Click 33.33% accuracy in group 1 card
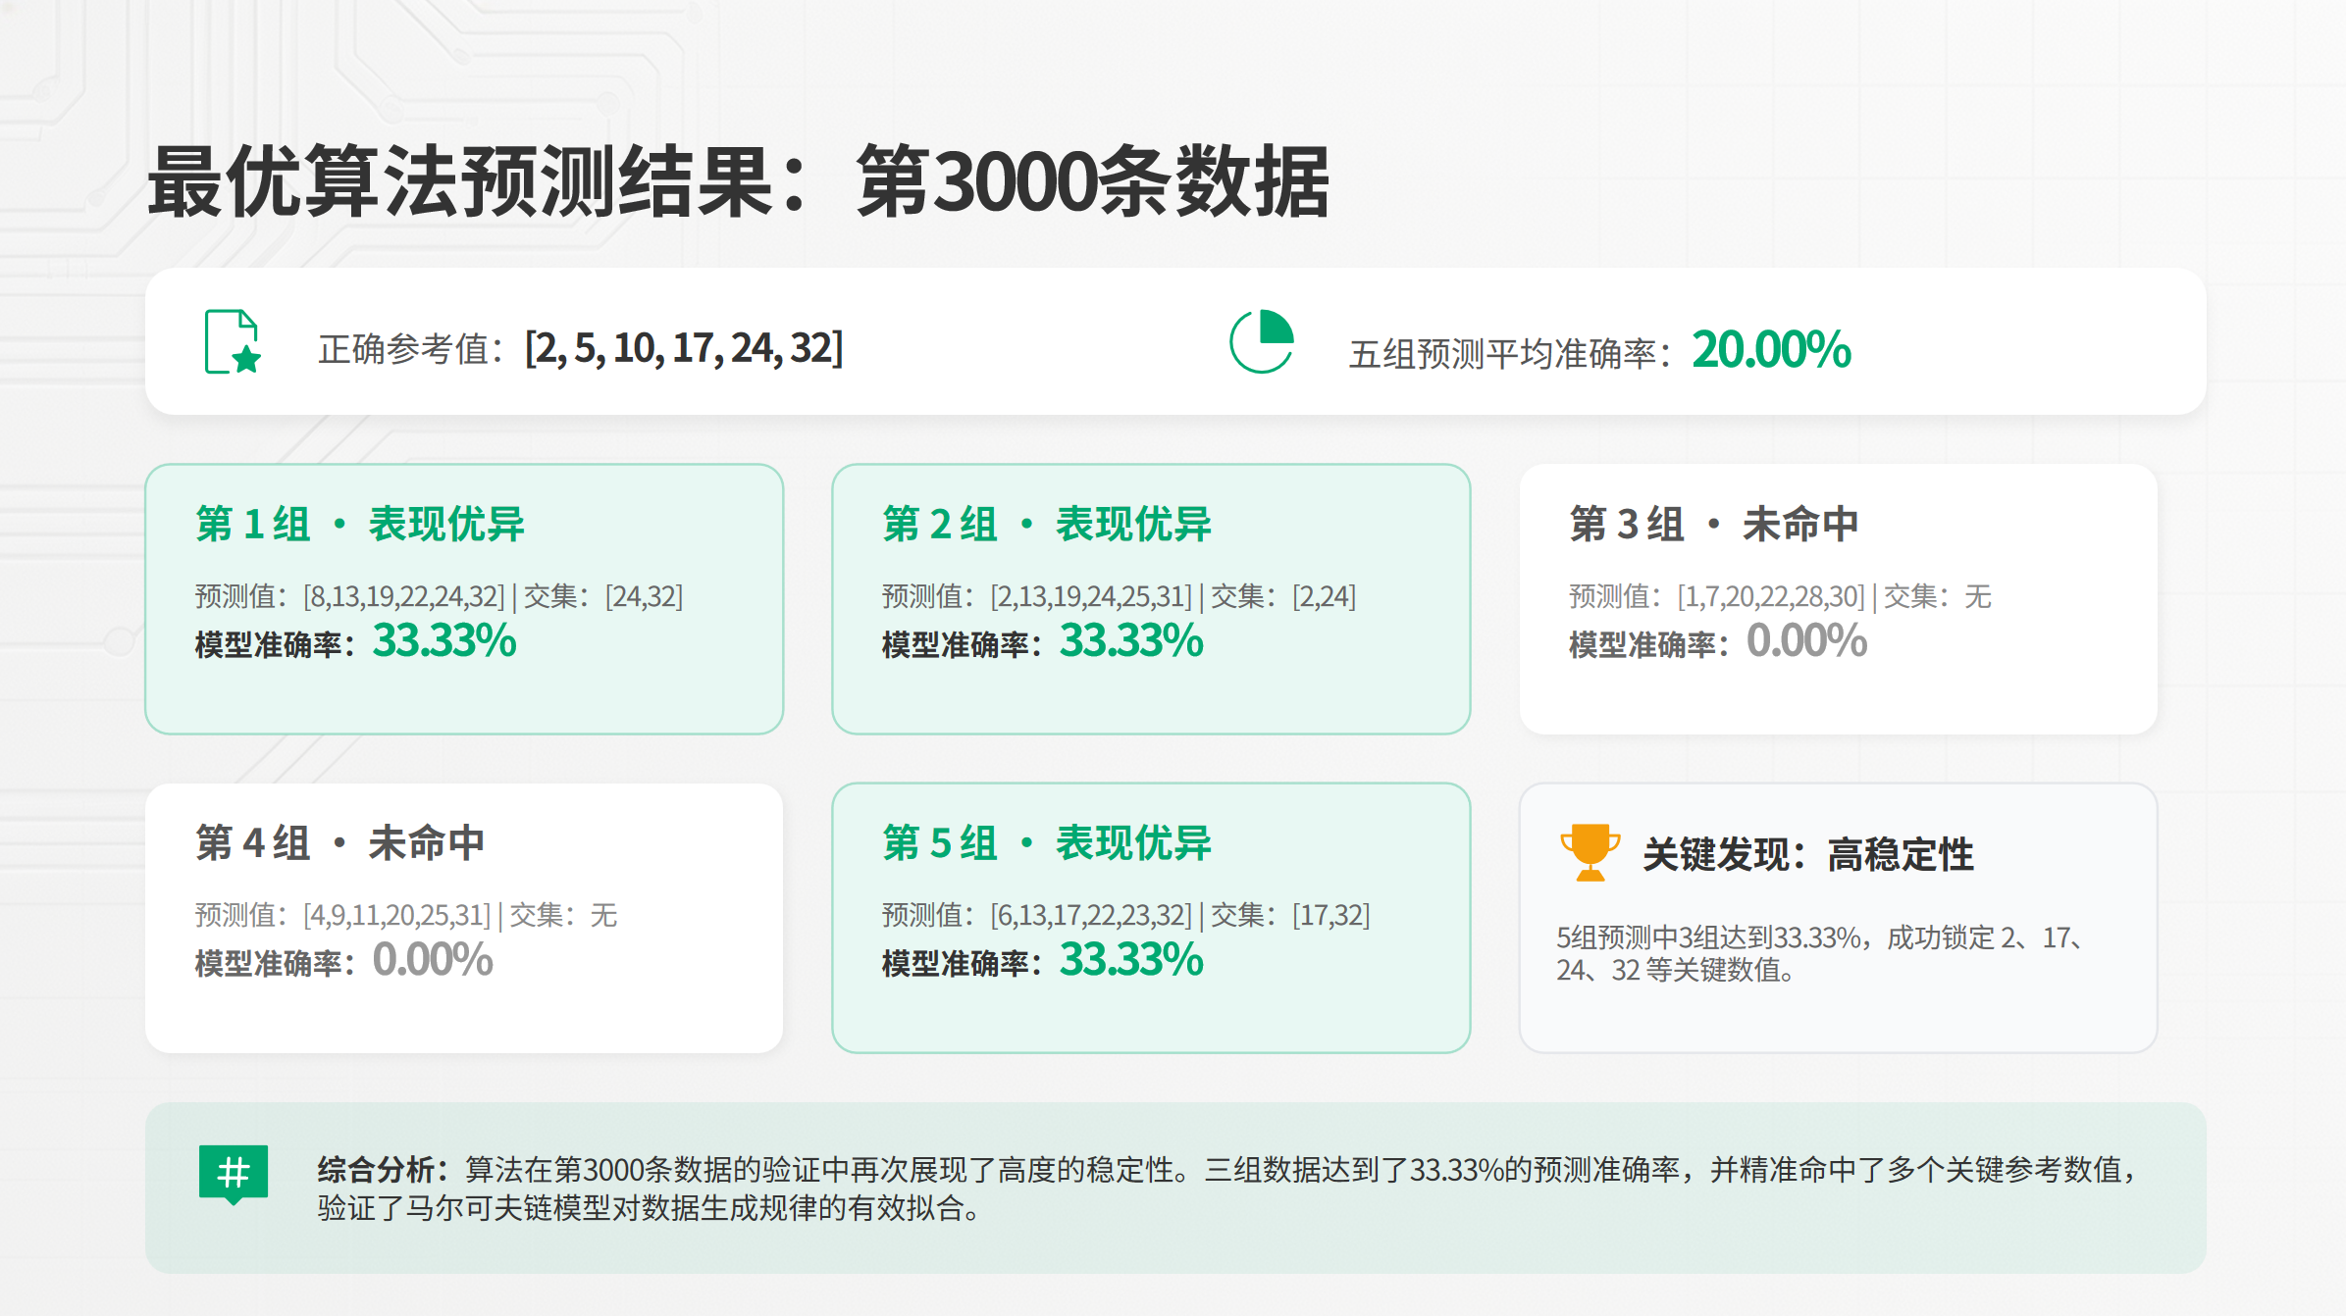 (444, 641)
